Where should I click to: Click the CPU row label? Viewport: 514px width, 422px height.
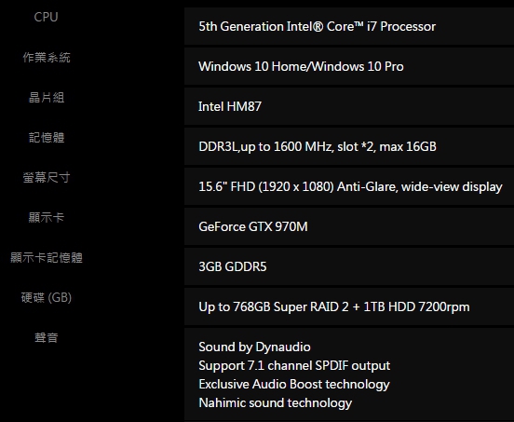click(x=46, y=17)
